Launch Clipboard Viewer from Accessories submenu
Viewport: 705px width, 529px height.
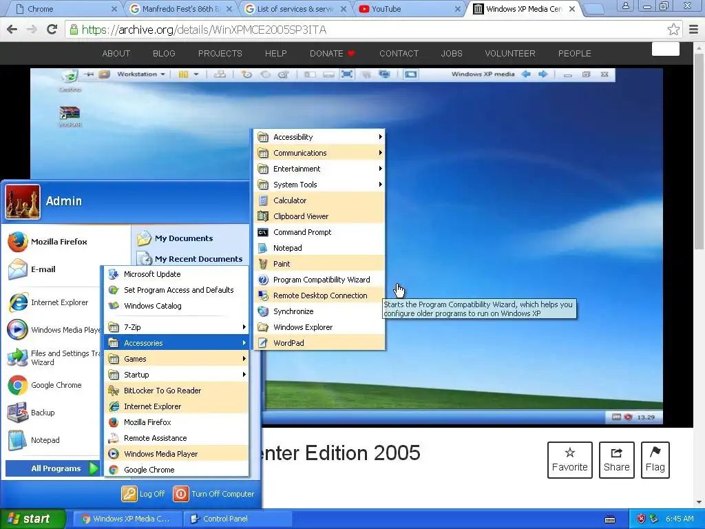tap(319, 216)
